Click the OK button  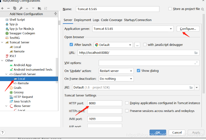pyautogui.click(x=158, y=133)
